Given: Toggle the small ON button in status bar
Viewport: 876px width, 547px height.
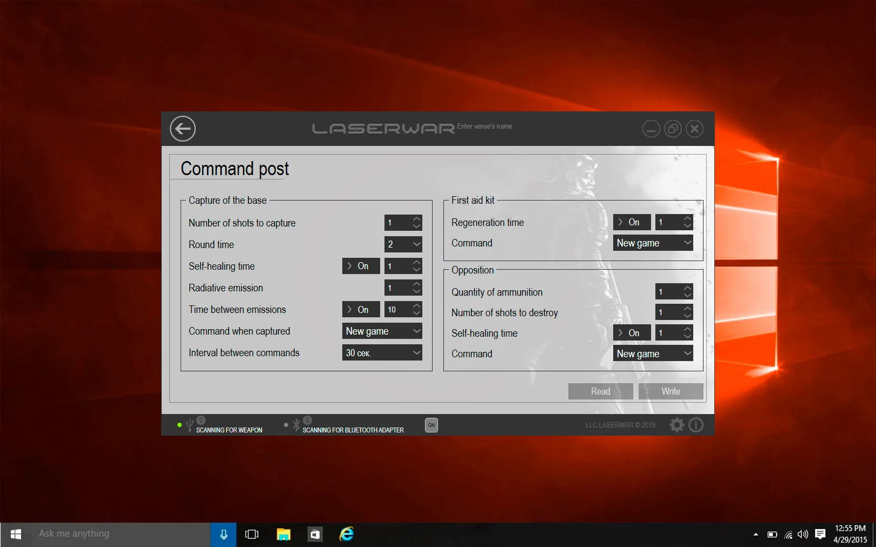Looking at the screenshot, I should (x=432, y=425).
